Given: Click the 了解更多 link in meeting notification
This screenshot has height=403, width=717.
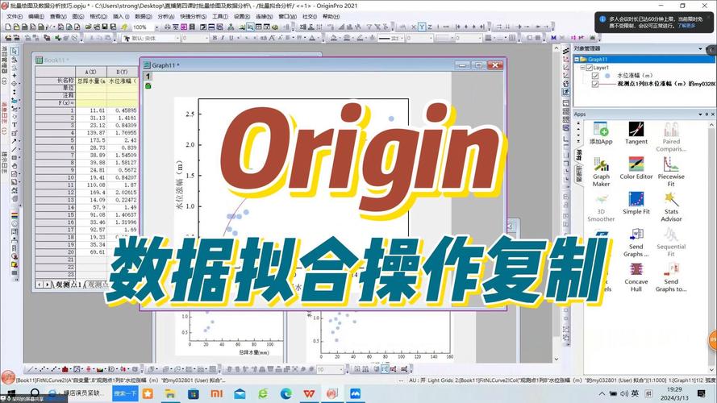Looking at the screenshot, I should click(686, 26).
